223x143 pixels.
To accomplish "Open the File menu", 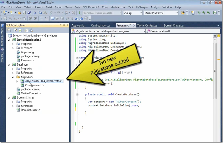I will coord(3,7).
